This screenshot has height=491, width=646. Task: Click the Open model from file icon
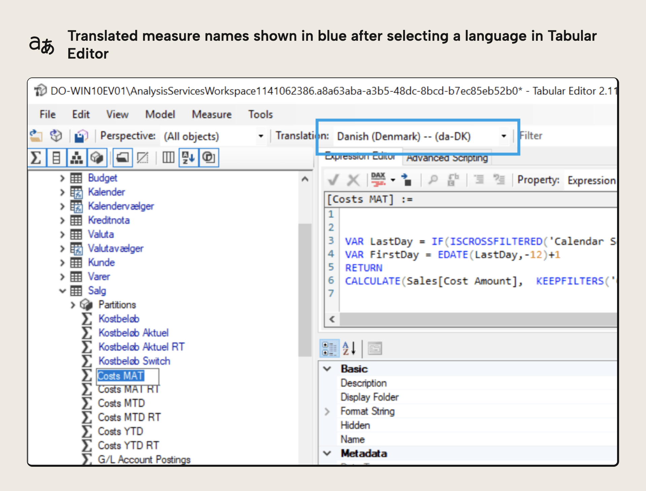click(36, 136)
